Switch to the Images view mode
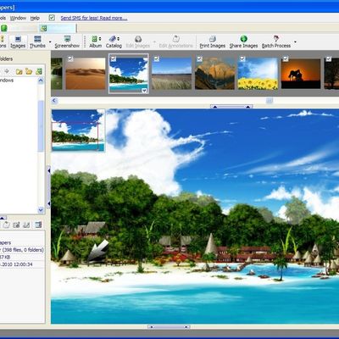The image size is (339, 339). tap(18, 42)
